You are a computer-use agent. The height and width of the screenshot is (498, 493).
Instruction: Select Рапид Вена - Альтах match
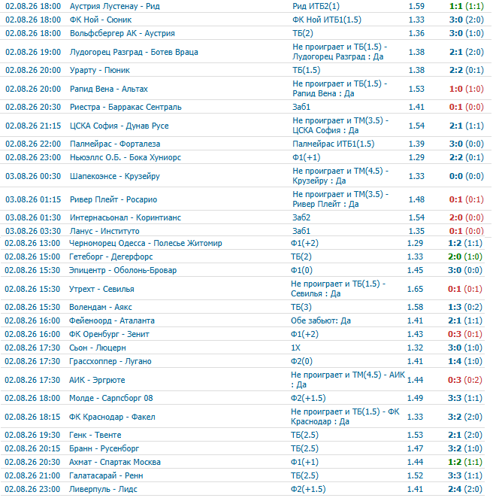point(109,89)
